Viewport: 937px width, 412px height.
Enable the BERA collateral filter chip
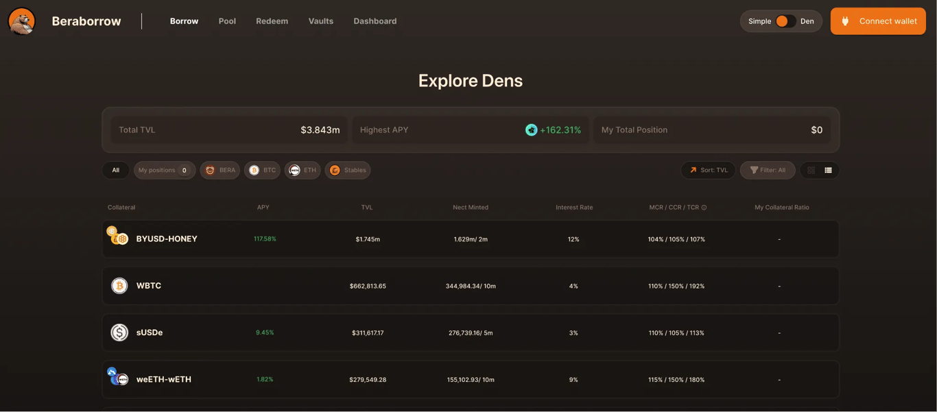(220, 170)
